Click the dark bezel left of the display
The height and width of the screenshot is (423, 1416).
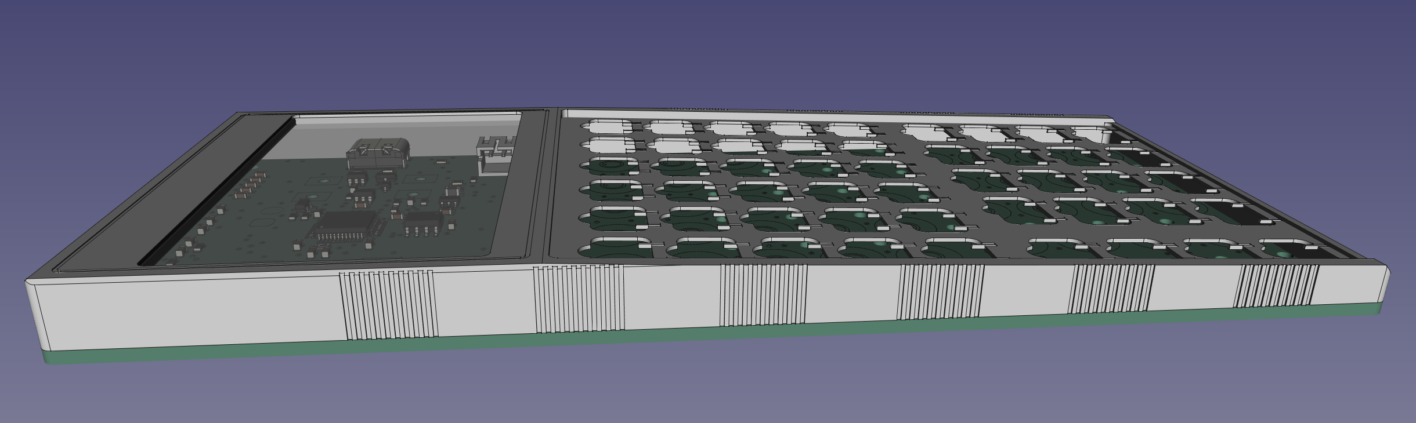(x=174, y=185)
